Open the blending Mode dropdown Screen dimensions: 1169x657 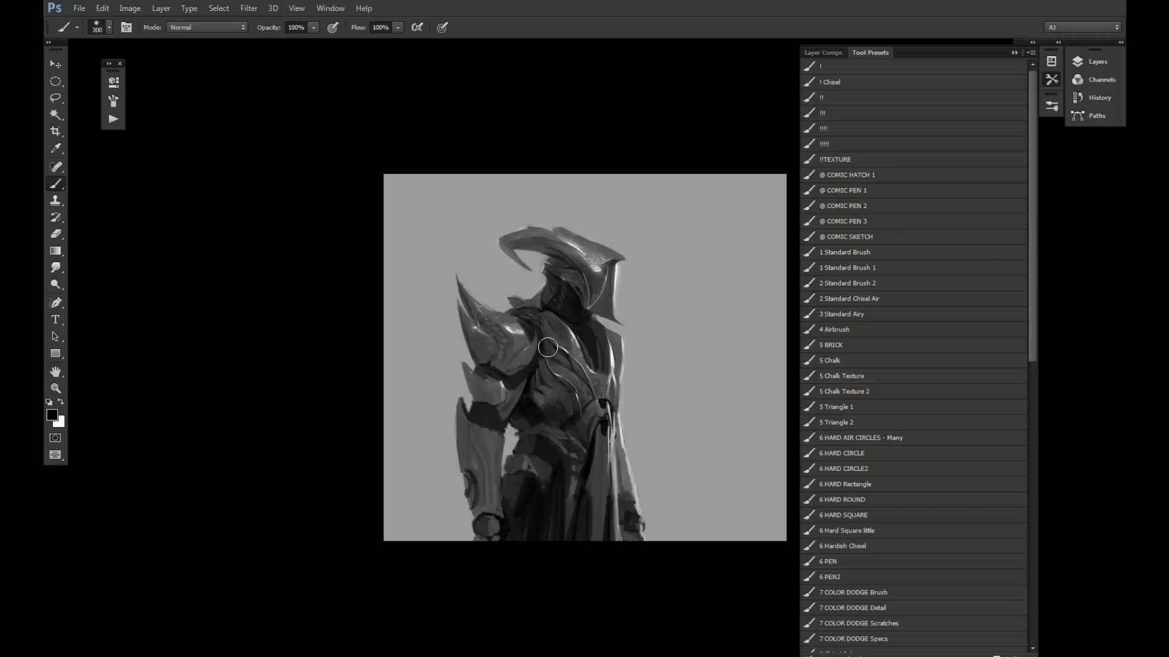tap(207, 27)
